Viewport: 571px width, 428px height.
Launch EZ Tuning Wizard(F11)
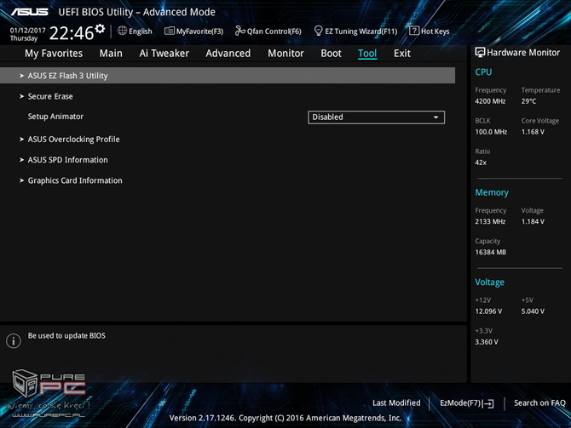(x=355, y=31)
